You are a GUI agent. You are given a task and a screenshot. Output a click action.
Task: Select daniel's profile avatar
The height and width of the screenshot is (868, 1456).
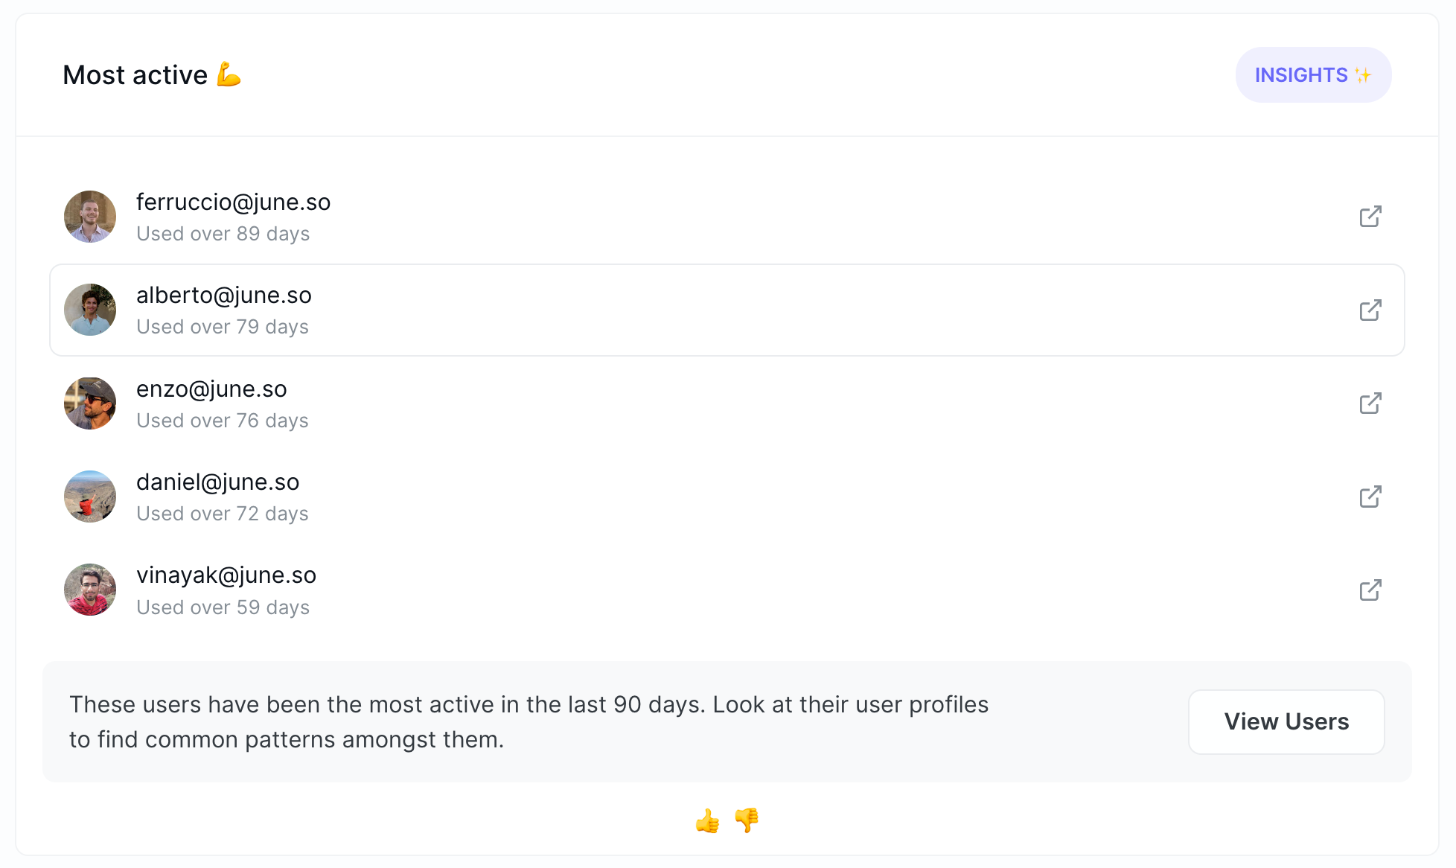pyautogui.click(x=90, y=497)
